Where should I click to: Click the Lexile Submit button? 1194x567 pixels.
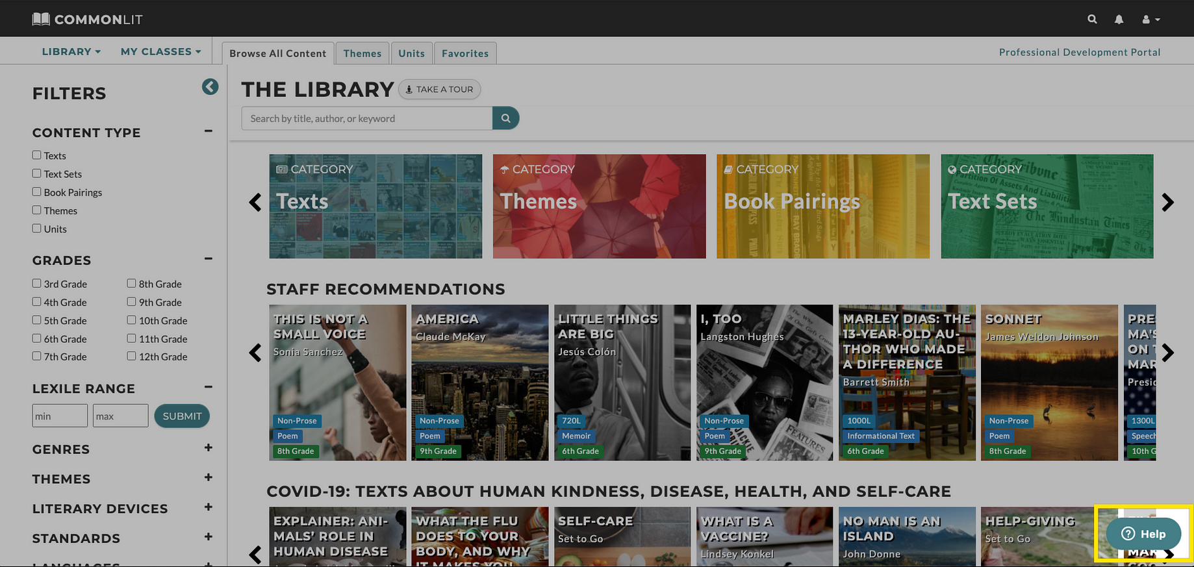tap(182, 416)
